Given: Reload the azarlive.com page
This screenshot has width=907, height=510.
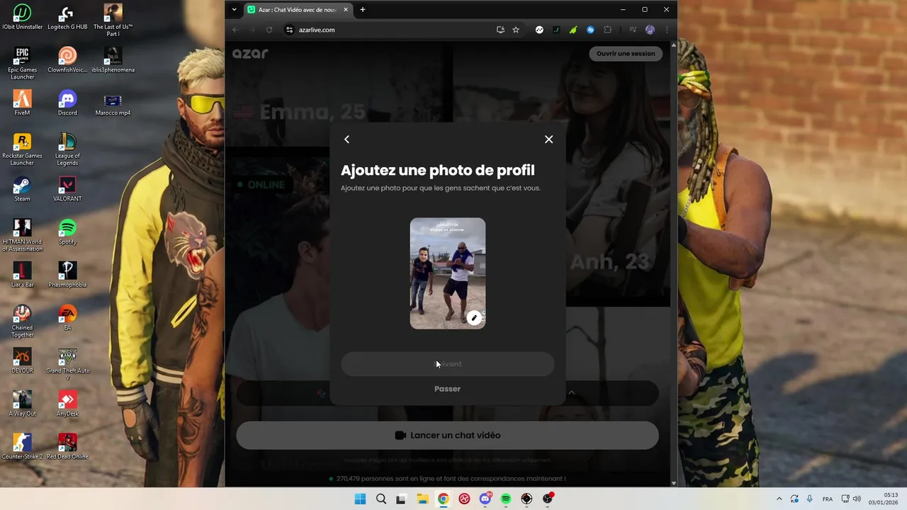Looking at the screenshot, I should point(269,30).
